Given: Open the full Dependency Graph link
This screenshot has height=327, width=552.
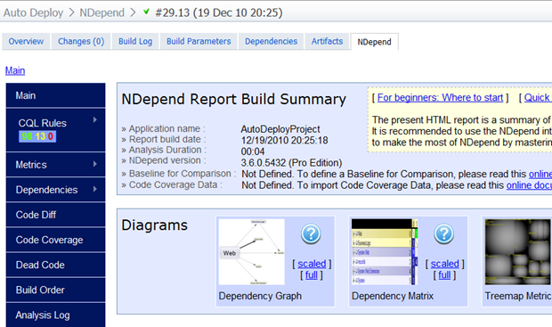Looking at the screenshot, I should pyautogui.click(x=312, y=274).
